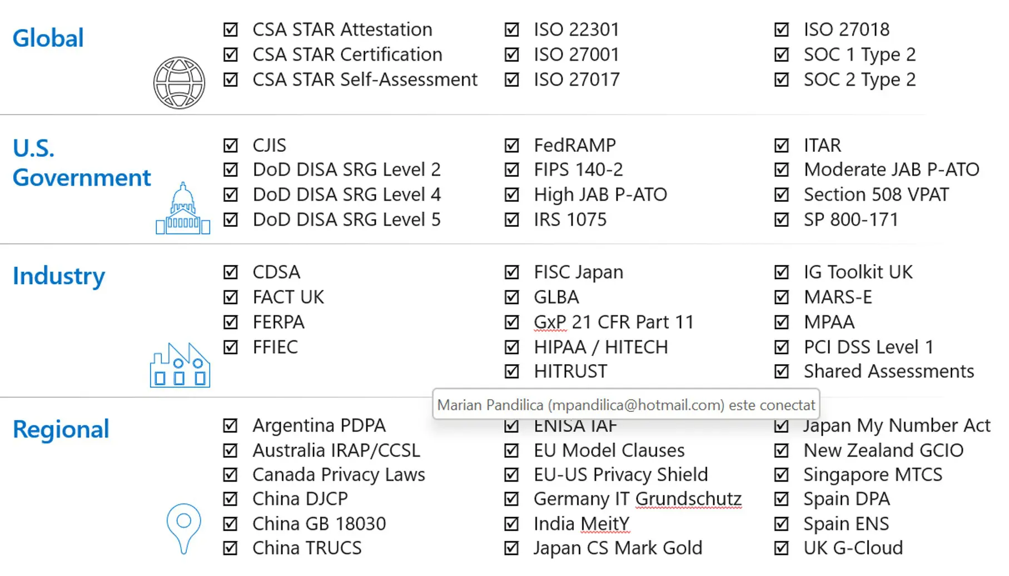
Task: Toggle the PCI DSS Level 1 checkbox
Action: 782,347
